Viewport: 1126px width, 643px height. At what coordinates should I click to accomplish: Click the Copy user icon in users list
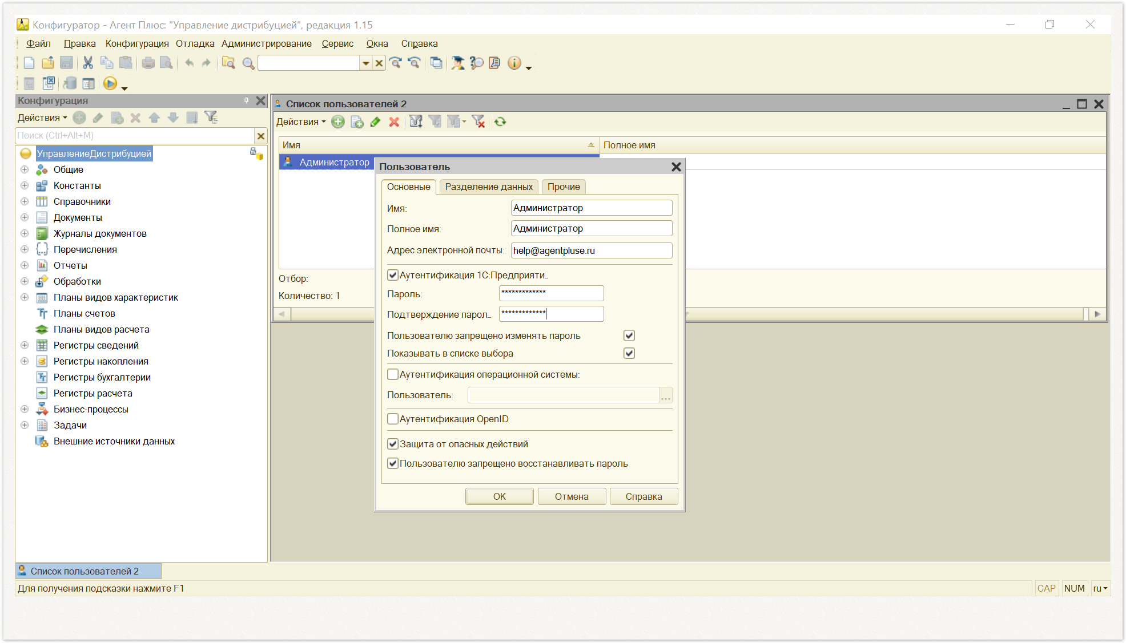(x=357, y=122)
